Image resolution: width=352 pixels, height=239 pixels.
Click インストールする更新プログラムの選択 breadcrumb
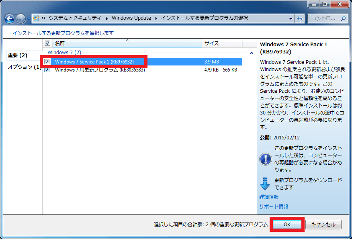tap(204, 18)
